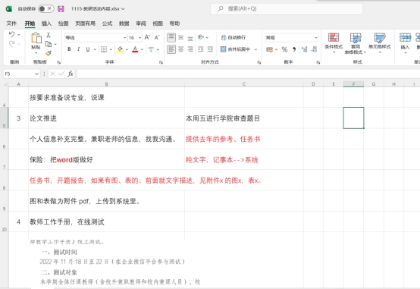420x289 pixels.
Task: Open the 插入 ribbon tab
Action: (x=46, y=24)
